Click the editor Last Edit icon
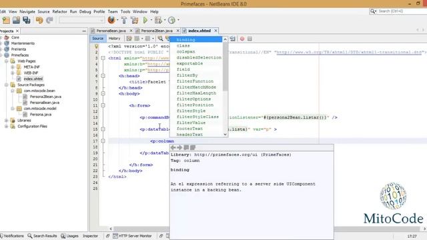 click(129, 39)
